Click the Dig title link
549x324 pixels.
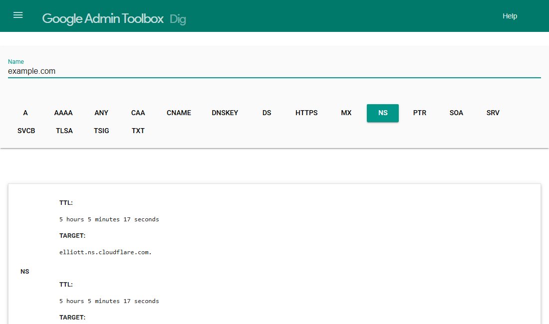point(178,19)
